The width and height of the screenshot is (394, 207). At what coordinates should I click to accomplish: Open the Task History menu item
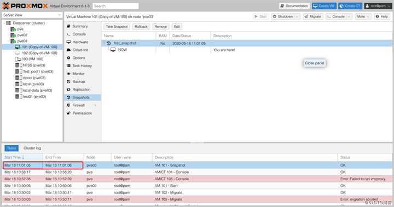pyautogui.click(x=83, y=66)
